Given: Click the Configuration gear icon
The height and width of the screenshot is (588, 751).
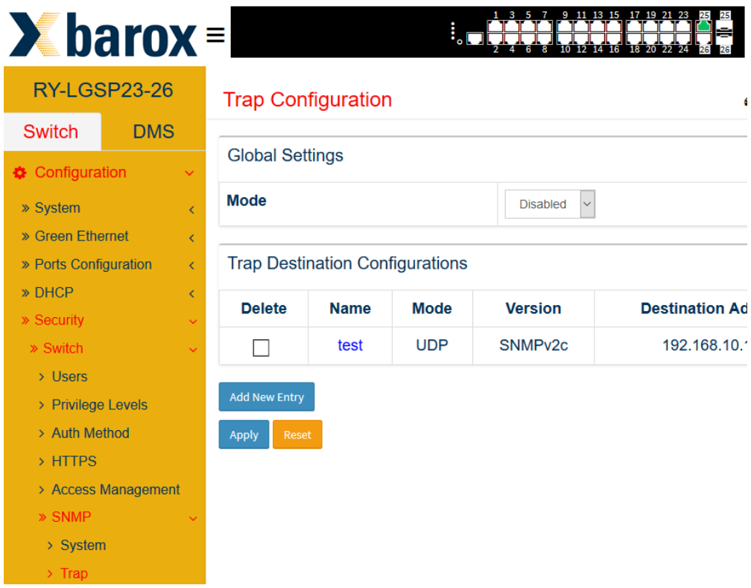Looking at the screenshot, I should [x=19, y=173].
